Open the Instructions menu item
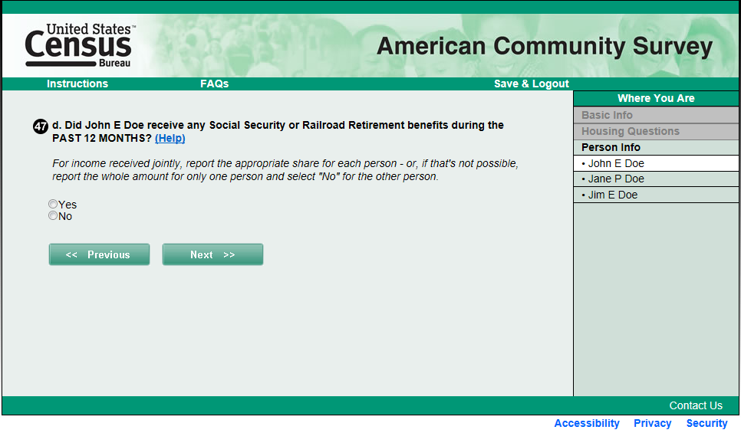Viewport: 741px width, 433px height. pyautogui.click(x=77, y=84)
